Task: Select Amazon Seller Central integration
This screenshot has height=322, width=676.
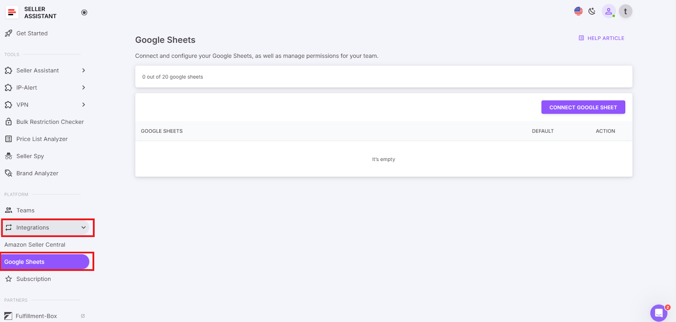Action: tap(35, 244)
